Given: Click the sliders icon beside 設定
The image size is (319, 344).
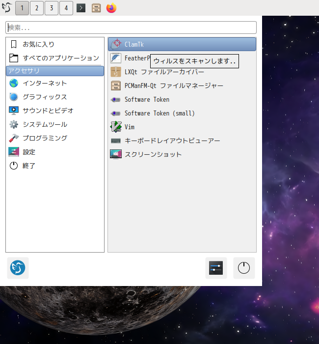Looking at the screenshot, I should pyautogui.click(x=14, y=152).
